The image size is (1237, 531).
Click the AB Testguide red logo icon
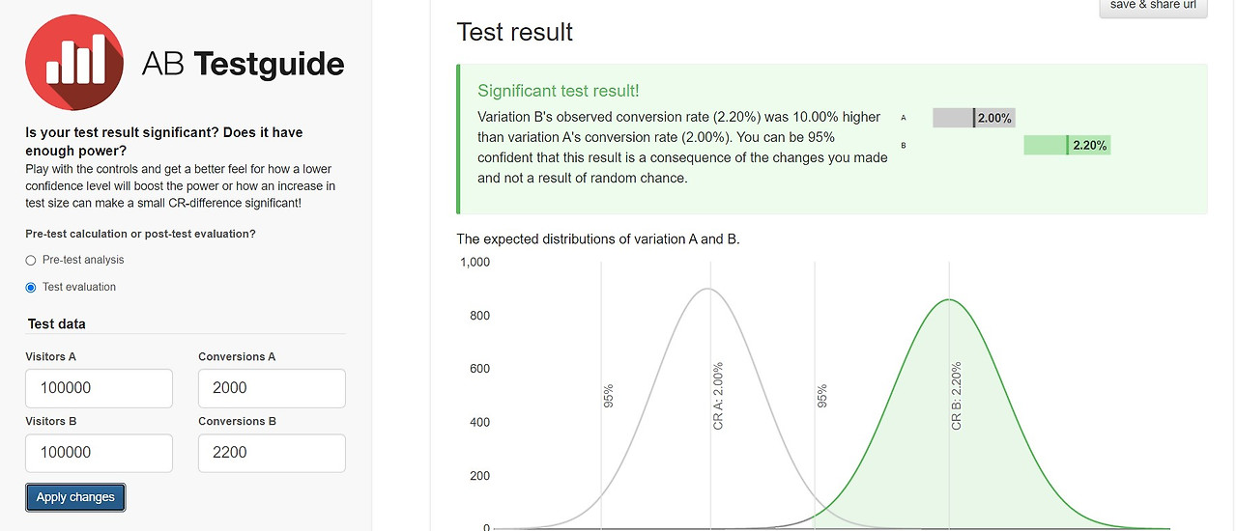click(74, 63)
